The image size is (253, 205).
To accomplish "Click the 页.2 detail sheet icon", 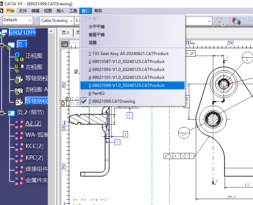I will click(11, 113).
